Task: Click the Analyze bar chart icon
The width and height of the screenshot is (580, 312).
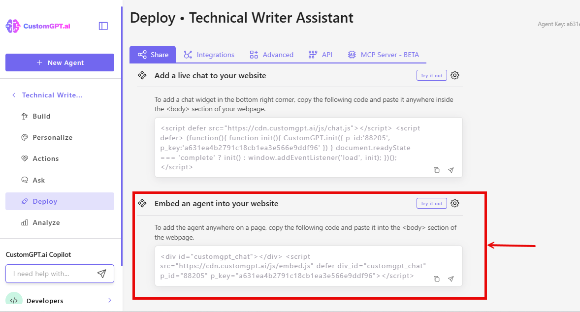Action: (x=25, y=222)
